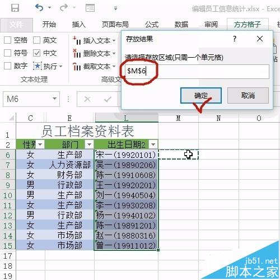Click the 截取文本 icon
Viewport: 280px width, 280px height.
click(x=77, y=67)
